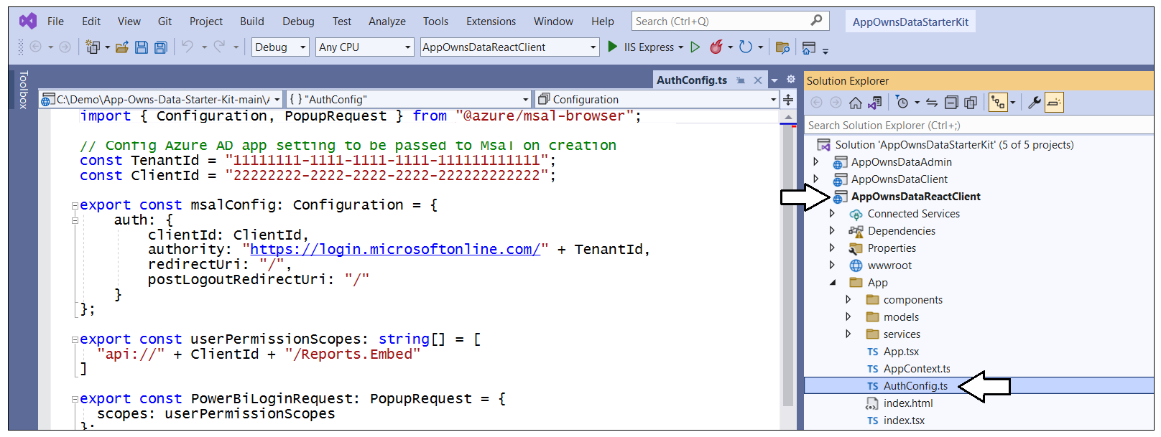Click the Show All Files icon
This screenshot has height=437, width=1161.
tap(971, 103)
